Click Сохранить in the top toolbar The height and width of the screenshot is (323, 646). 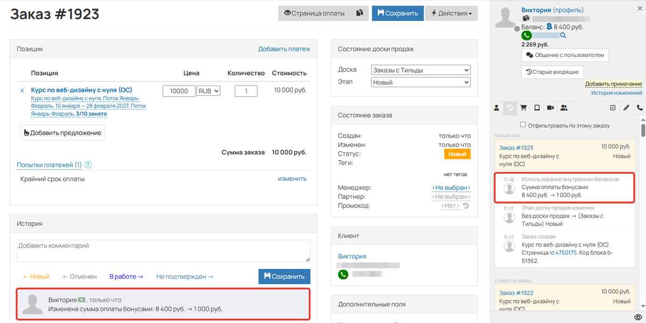click(x=397, y=13)
